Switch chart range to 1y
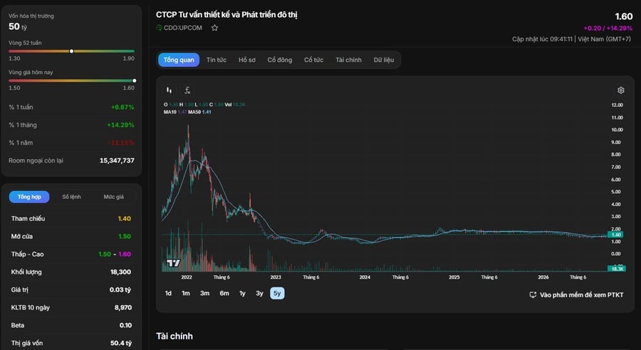Screen dimensions: 641x350 point(242,293)
